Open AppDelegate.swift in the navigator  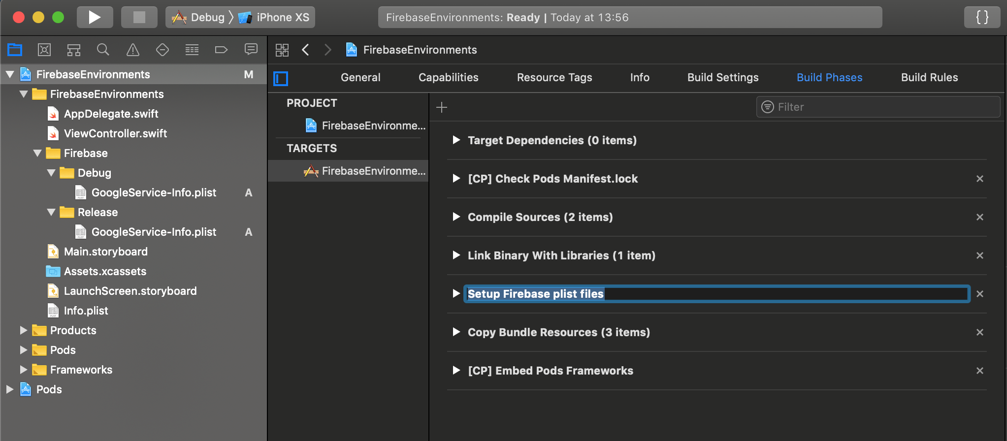[x=111, y=114]
